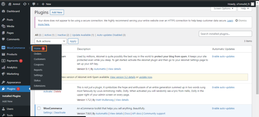This screenshot has width=259, height=117.
Task: Click the Media sidebar icon
Action: click(3, 26)
